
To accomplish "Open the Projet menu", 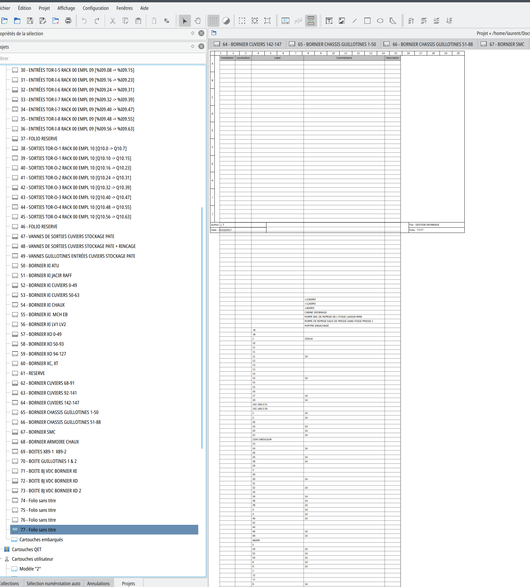I will click(x=44, y=8).
